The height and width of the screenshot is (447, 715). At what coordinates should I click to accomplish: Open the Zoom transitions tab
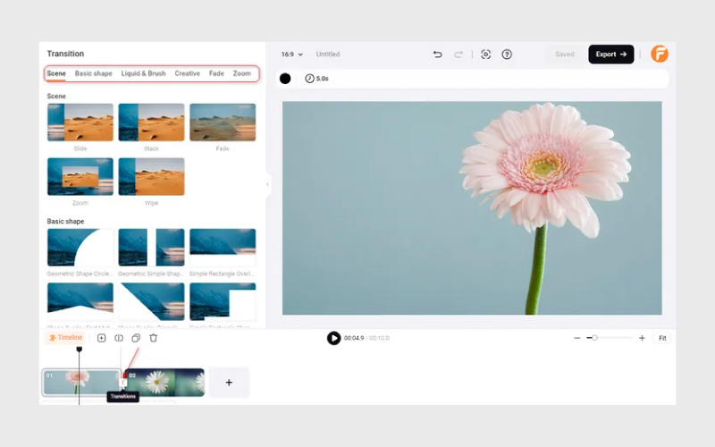click(241, 73)
